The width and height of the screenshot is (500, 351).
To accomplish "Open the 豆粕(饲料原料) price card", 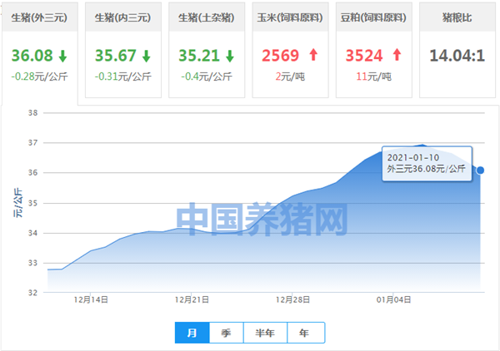I will [x=373, y=50].
